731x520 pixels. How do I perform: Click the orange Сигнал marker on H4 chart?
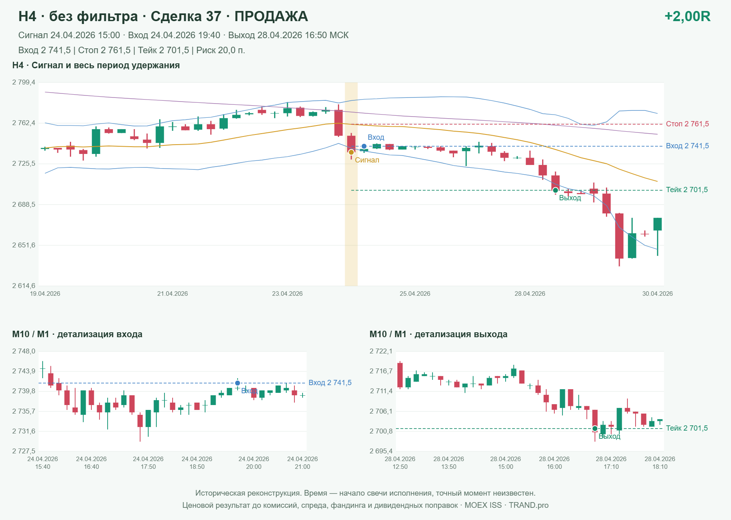pos(351,152)
